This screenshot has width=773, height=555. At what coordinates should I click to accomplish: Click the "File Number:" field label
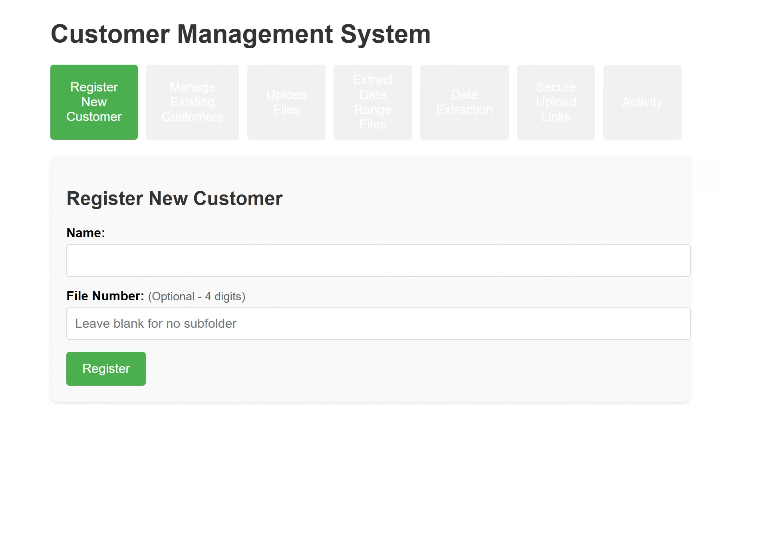[x=105, y=296]
